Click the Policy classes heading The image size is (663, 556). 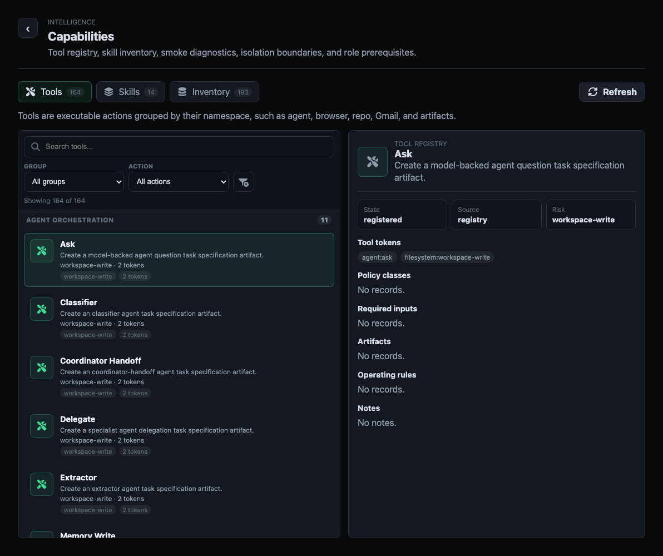tap(384, 275)
